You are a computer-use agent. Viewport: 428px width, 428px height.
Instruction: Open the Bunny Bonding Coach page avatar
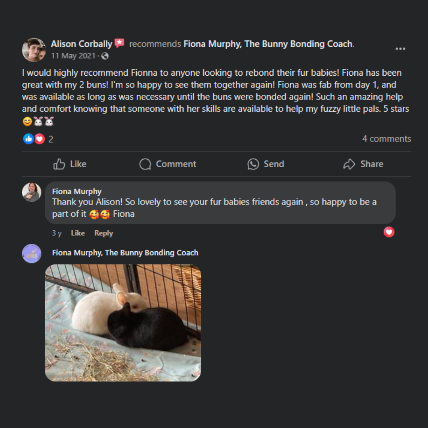pyautogui.click(x=31, y=253)
